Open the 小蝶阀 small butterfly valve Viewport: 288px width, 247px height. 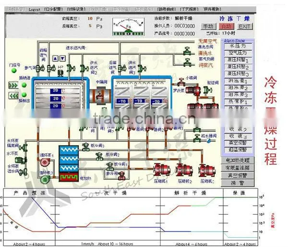click(181, 82)
